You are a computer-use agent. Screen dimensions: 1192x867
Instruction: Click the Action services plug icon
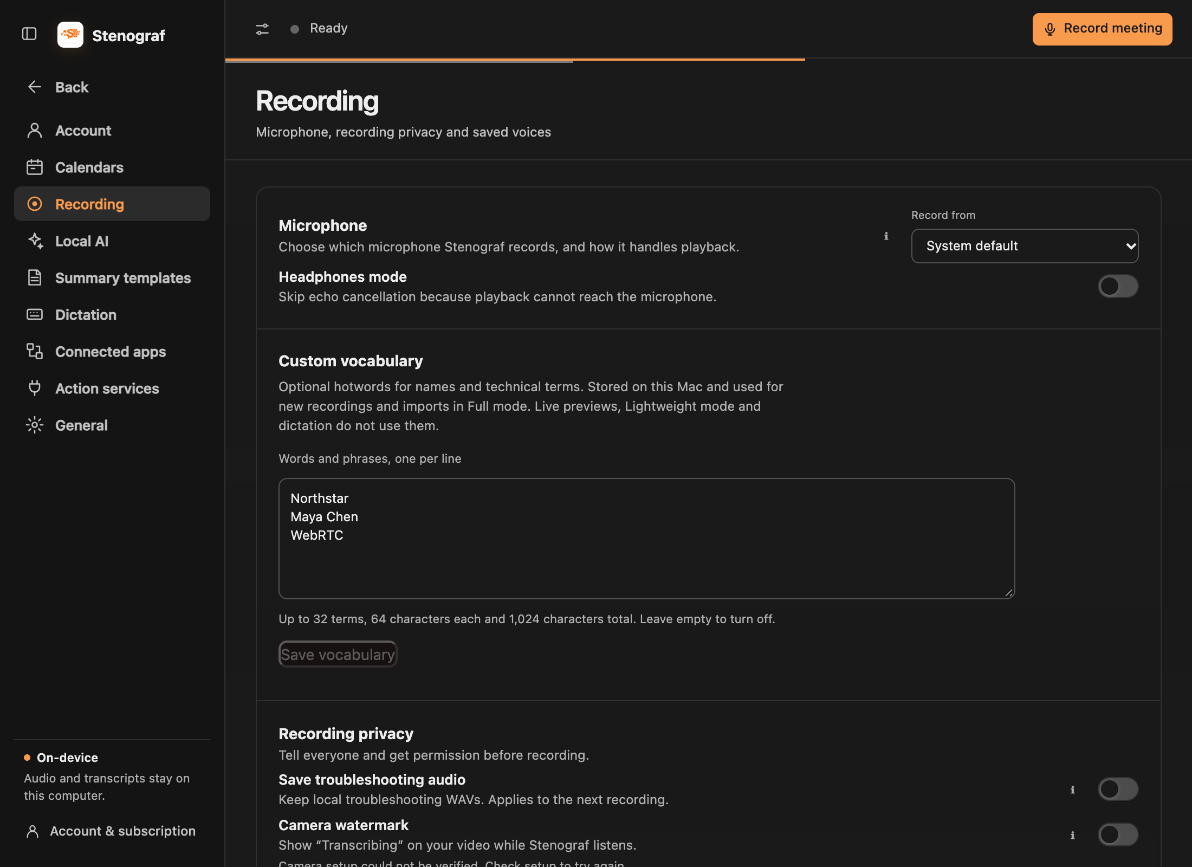click(35, 388)
